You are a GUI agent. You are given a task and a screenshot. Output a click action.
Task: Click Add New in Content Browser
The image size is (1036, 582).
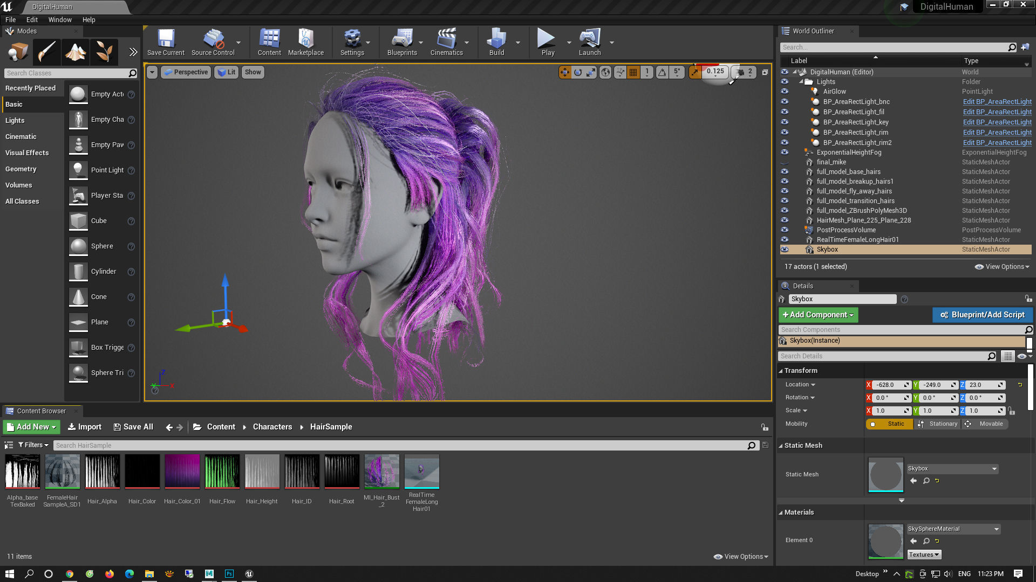coord(31,427)
